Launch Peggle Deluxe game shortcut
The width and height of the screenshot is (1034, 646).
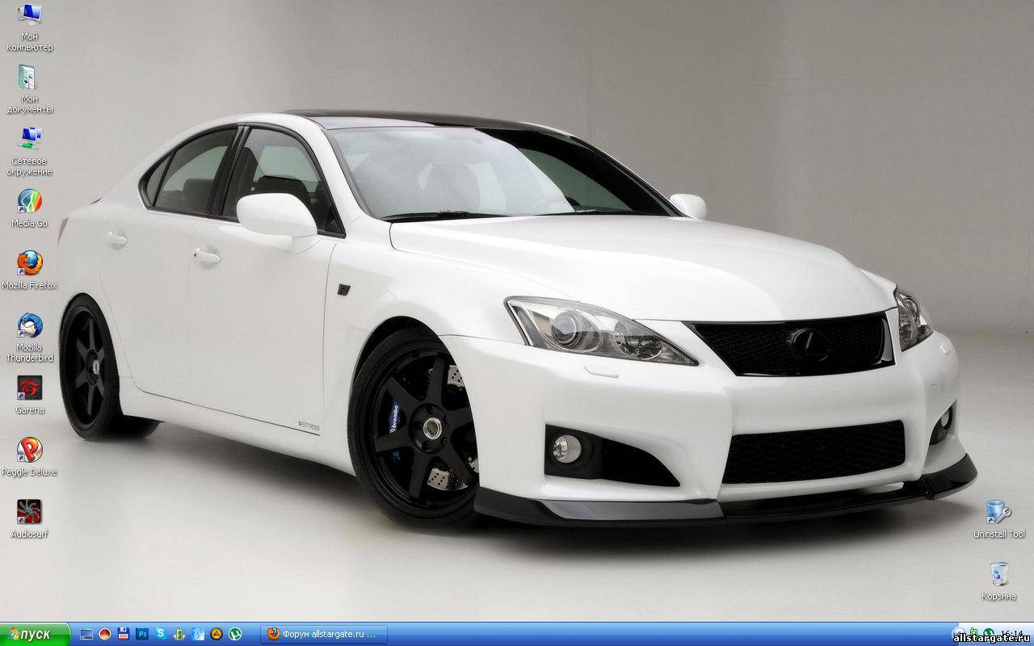pos(30,451)
